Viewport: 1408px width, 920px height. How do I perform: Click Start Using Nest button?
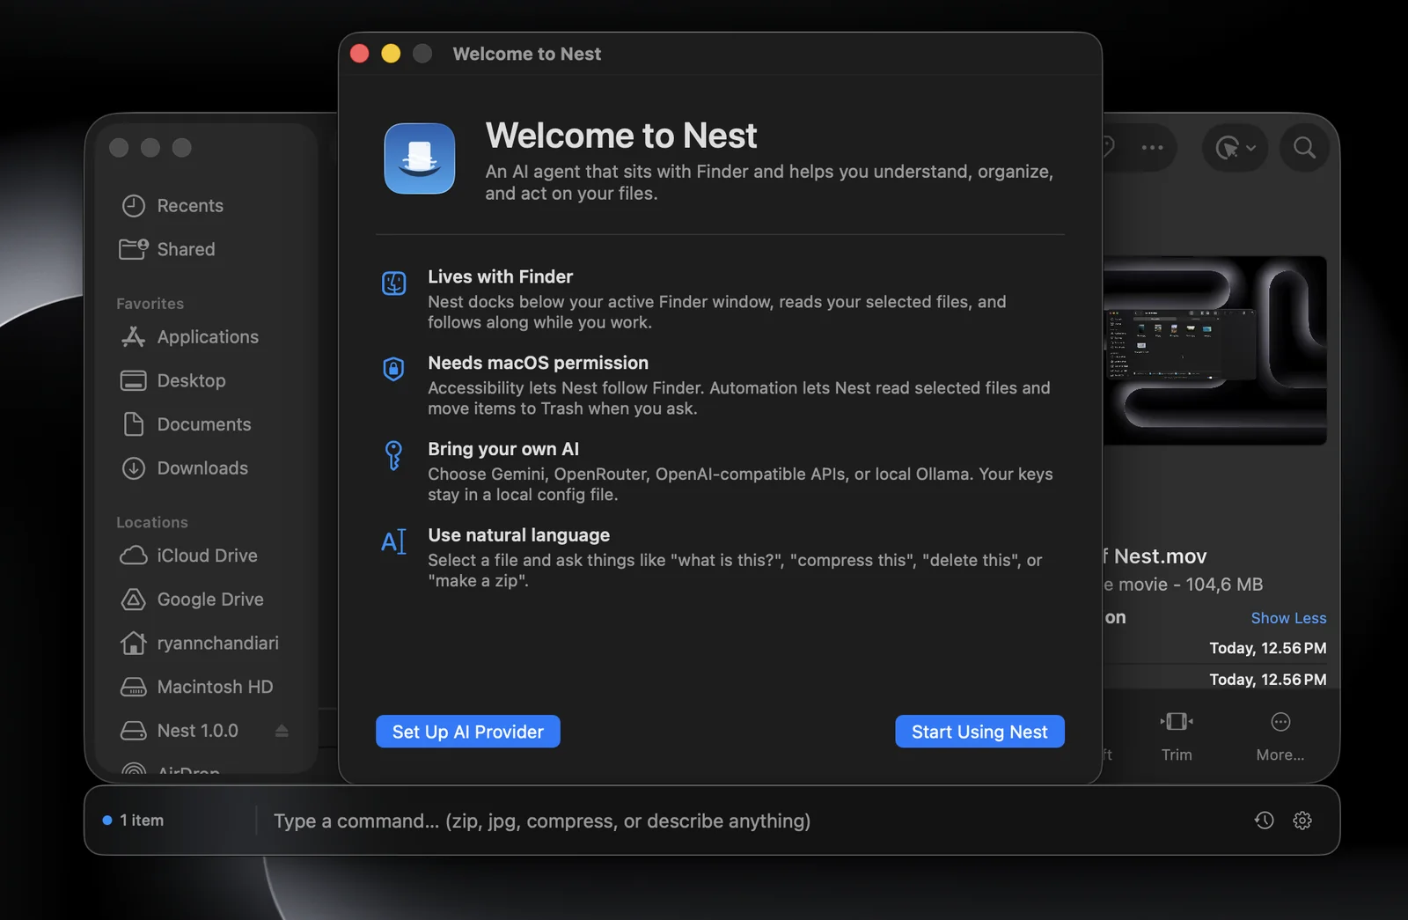[x=979, y=732]
